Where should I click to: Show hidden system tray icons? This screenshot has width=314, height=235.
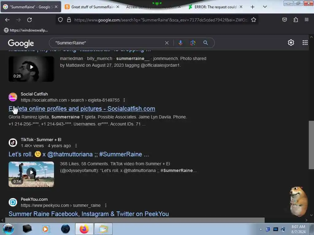click(261, 229)
